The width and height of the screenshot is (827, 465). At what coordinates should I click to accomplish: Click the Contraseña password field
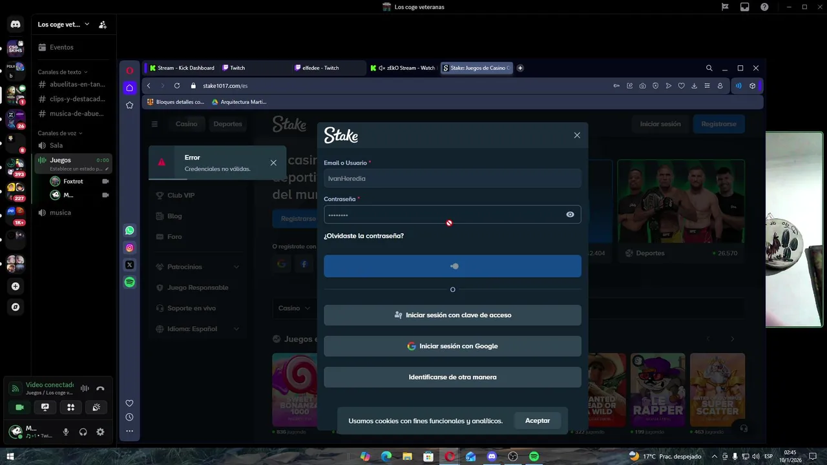click(x=452, y=214)
